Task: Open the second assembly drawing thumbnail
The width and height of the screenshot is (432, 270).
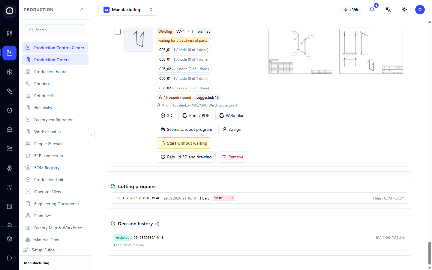Action: click(x=370, y=51)
